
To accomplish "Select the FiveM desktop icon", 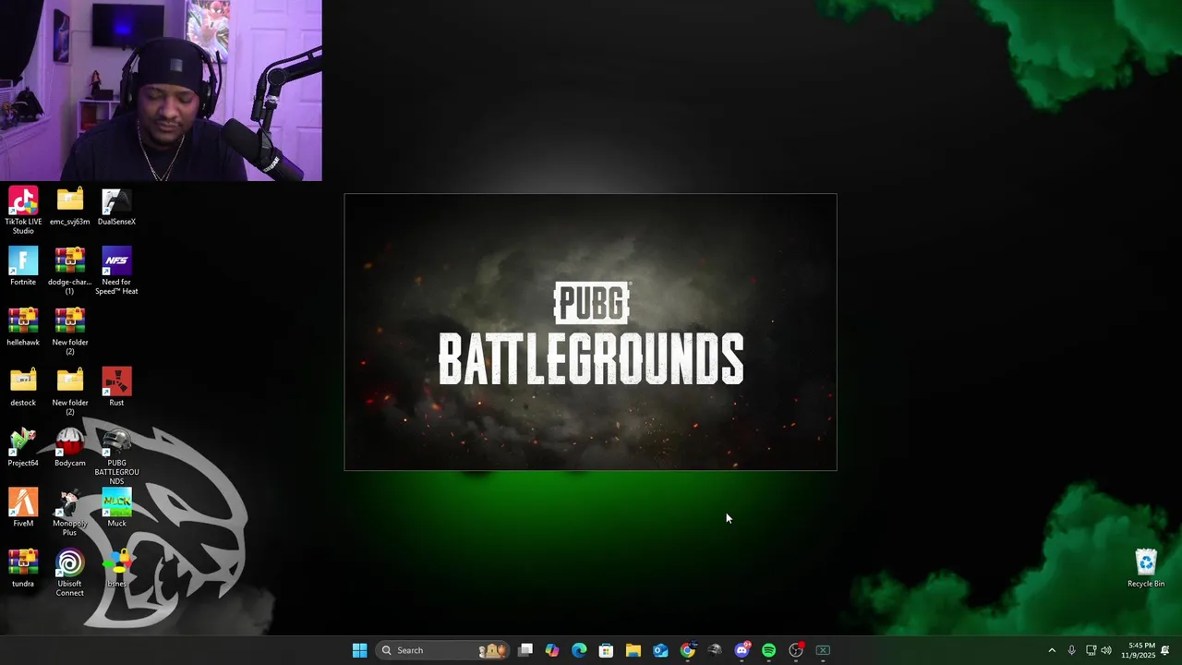I will [23, 508].
